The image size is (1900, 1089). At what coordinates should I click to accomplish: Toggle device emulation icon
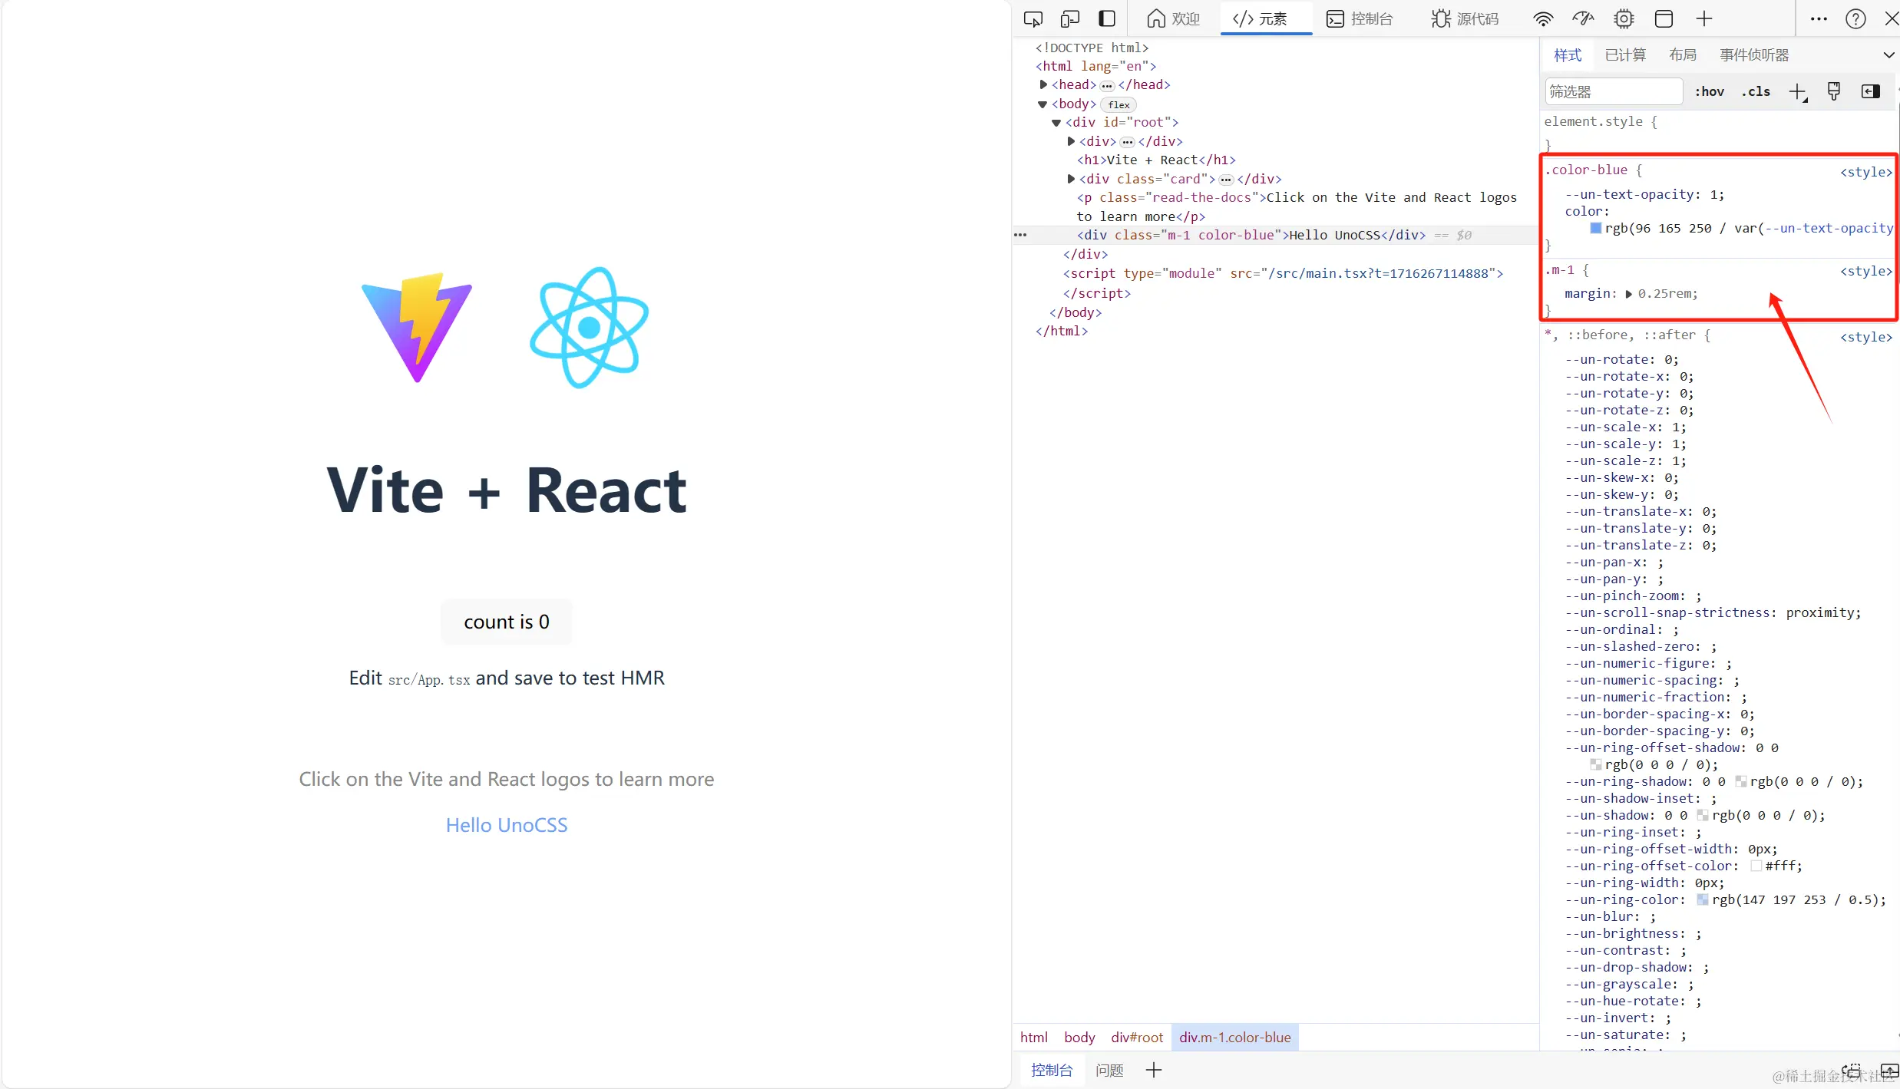[x=1069, y=19]
